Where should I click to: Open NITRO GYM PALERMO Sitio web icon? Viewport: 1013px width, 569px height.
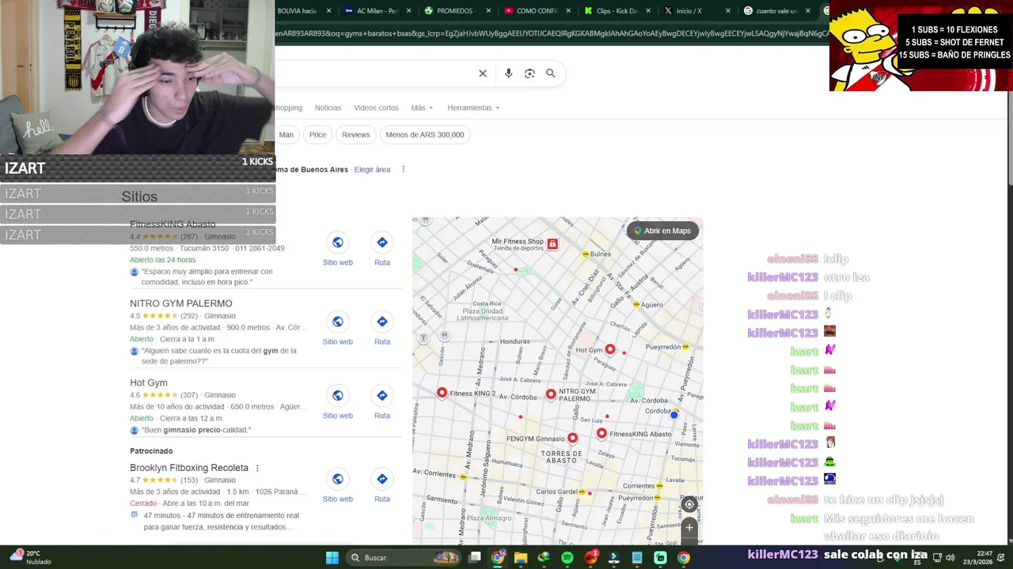pos(338,322)
